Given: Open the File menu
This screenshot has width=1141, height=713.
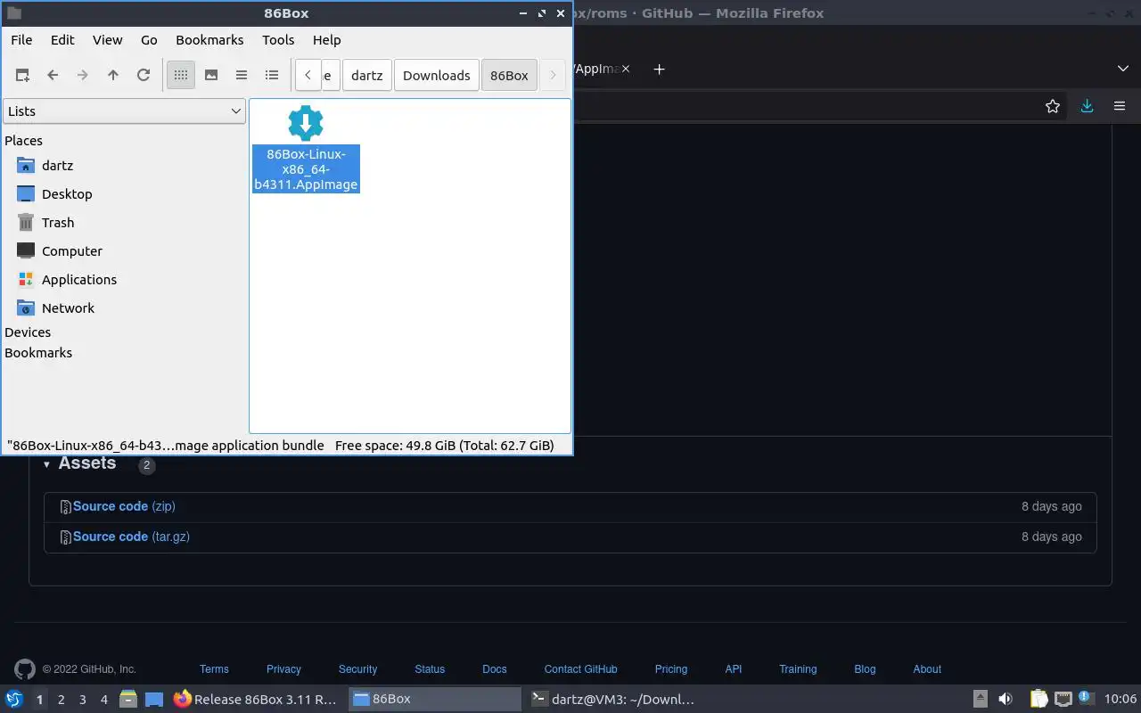Looking at the screenshot, I should 21,40.
